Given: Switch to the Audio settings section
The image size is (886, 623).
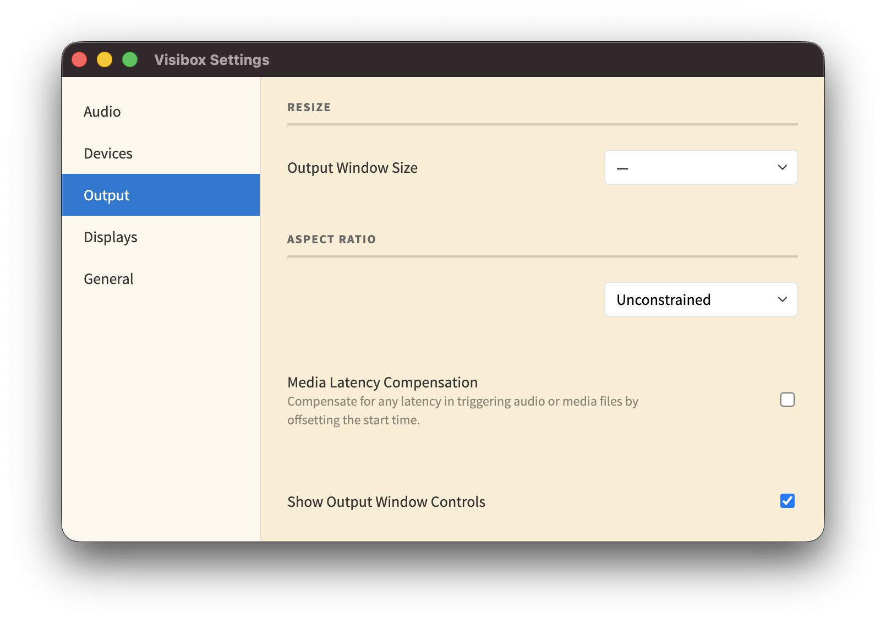Looking at the screenshot, I should click(x=102, y=111).
